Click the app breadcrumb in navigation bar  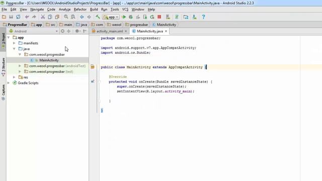37,25
